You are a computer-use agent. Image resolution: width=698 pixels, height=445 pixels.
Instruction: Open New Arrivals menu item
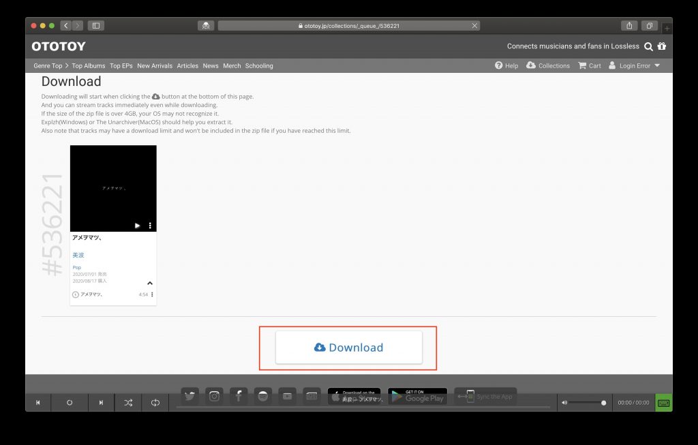coord(155,66)
